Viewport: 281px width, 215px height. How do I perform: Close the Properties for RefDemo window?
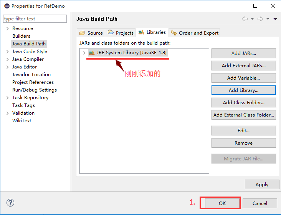273,6
